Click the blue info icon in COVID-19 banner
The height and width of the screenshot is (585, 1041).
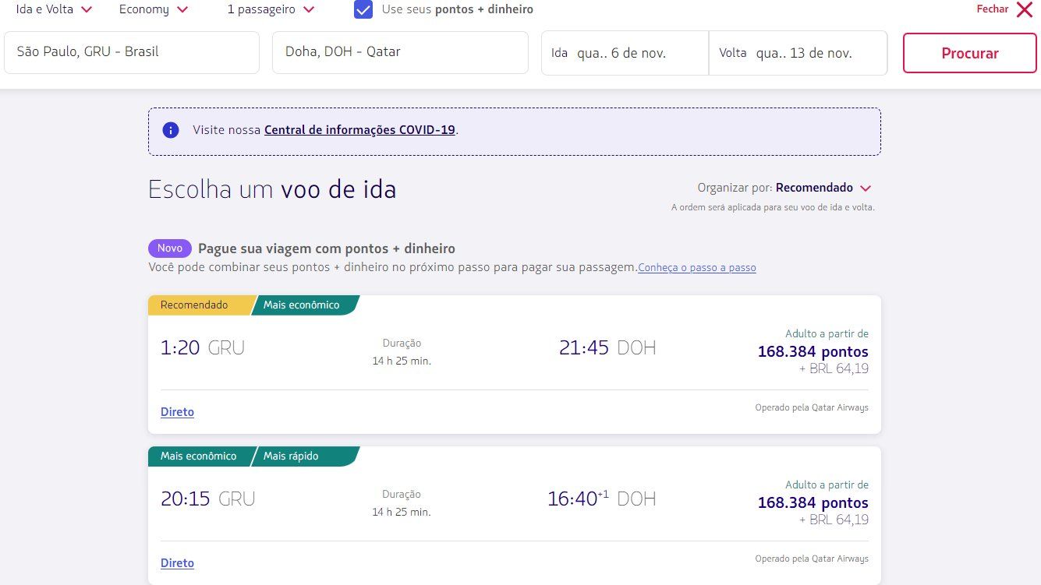[x=171, y=130]
